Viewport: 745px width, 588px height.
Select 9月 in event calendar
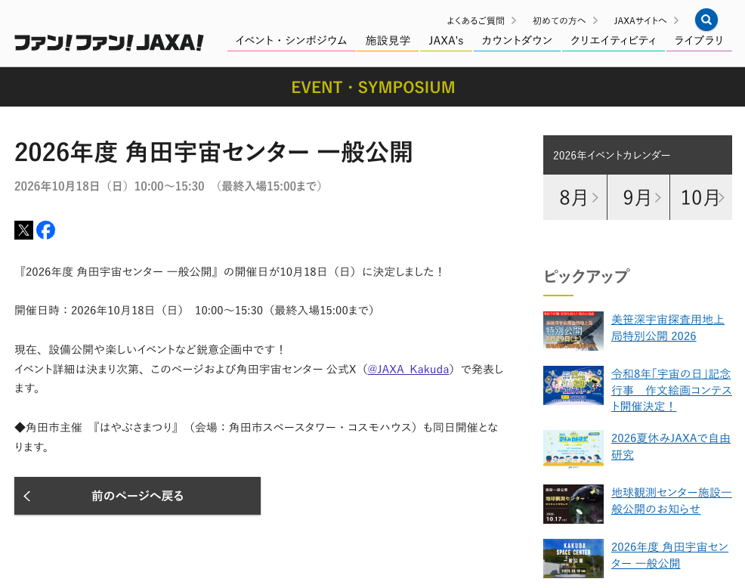coord(638,198)
